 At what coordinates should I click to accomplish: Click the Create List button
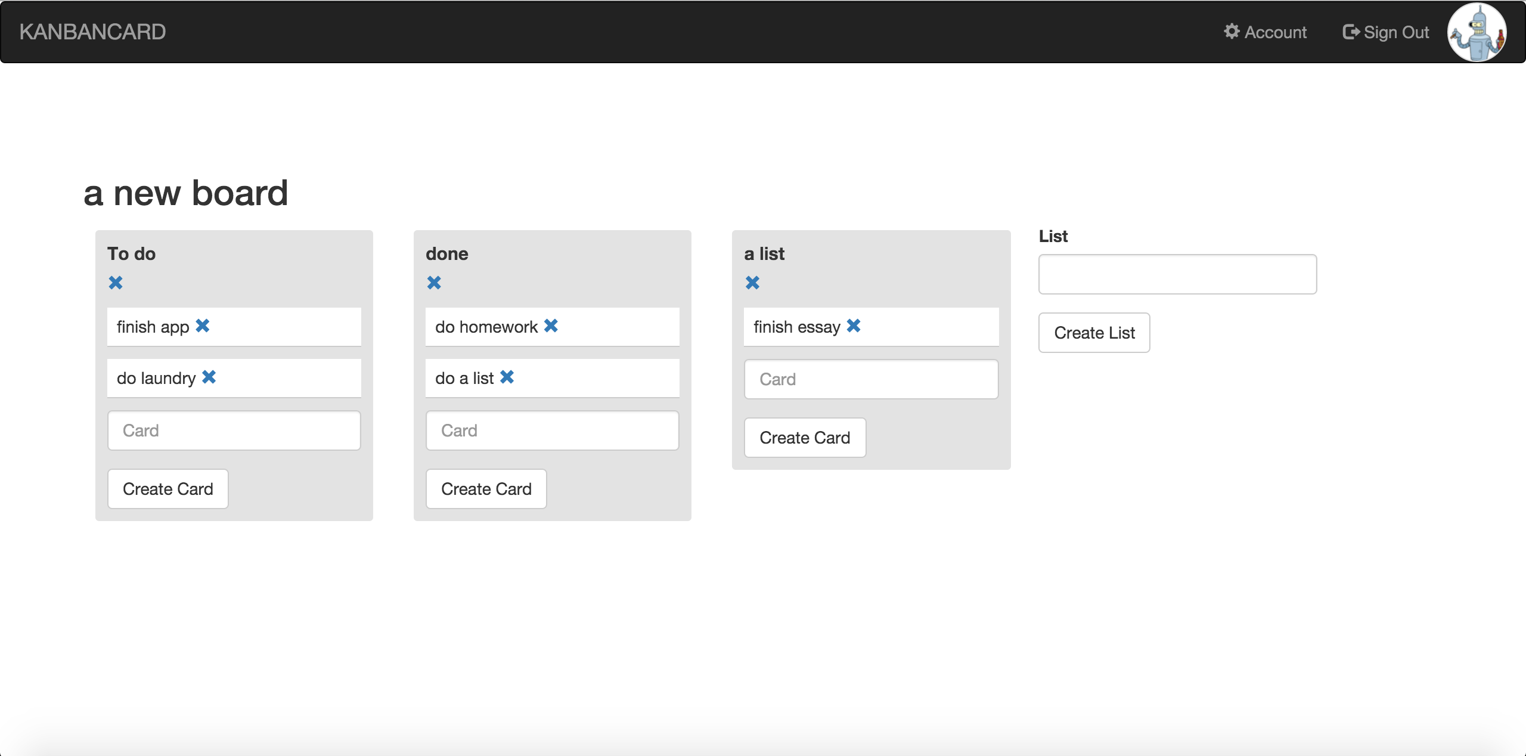click(1094, 333)
